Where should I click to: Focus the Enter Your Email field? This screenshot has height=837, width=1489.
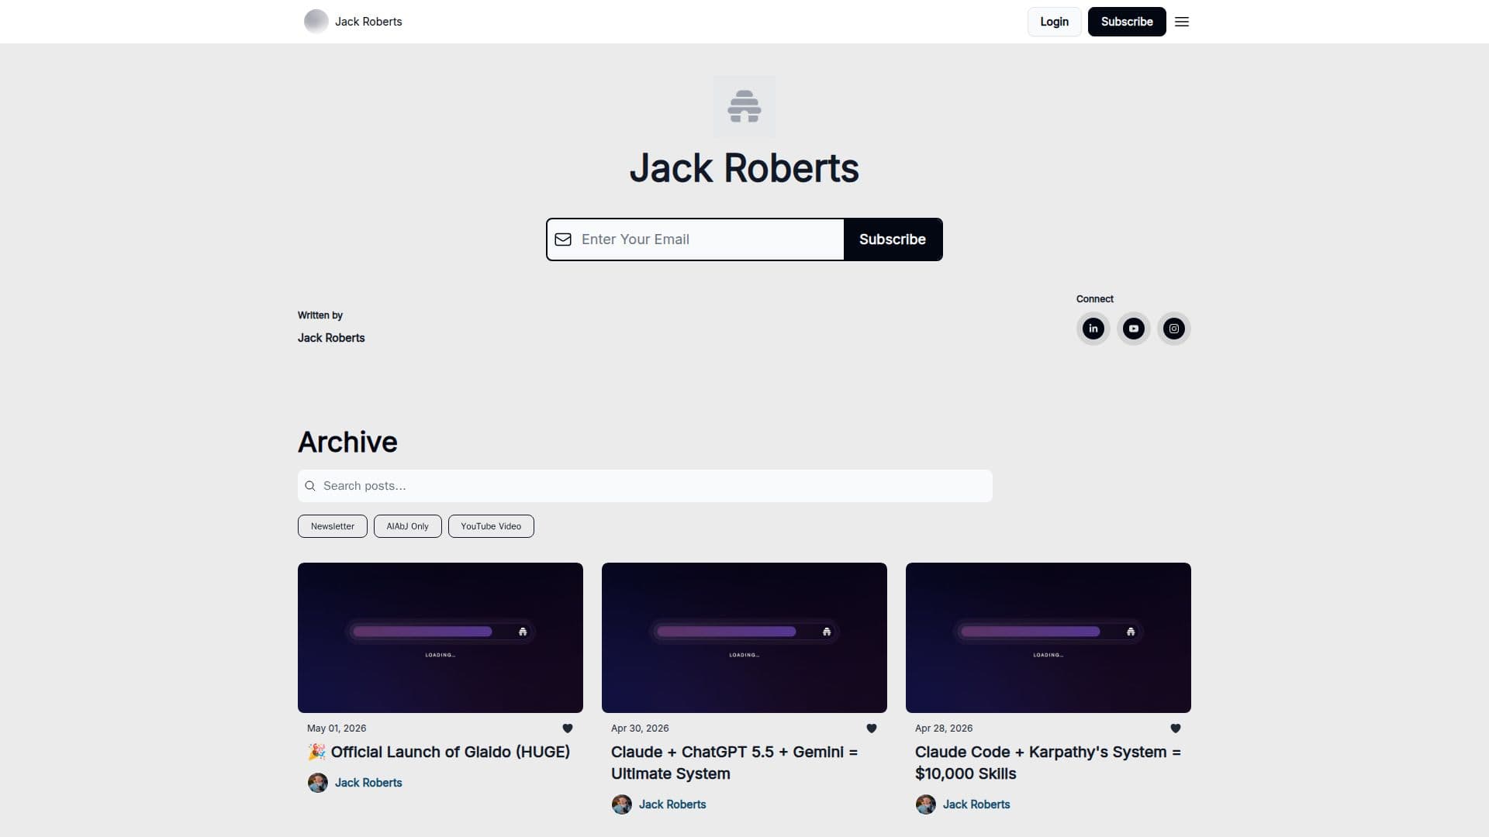695,239
